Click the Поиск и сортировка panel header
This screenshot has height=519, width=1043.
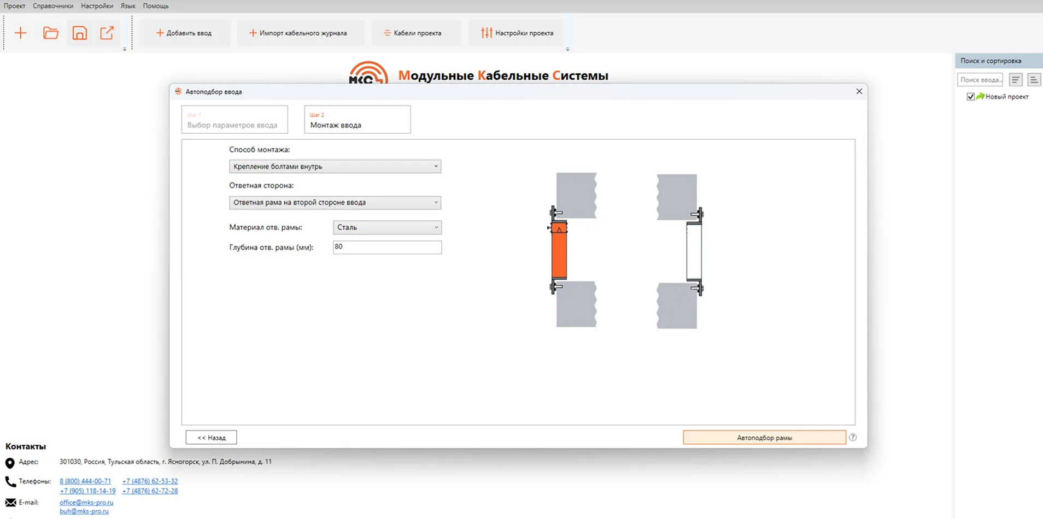999,61
